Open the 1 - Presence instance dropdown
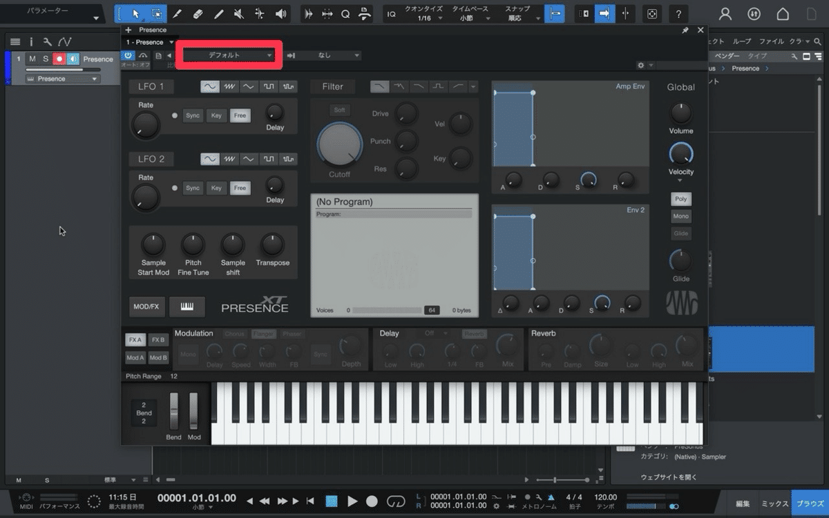 (x=150, y=42)
